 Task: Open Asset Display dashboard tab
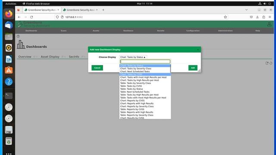click(50, 57)
